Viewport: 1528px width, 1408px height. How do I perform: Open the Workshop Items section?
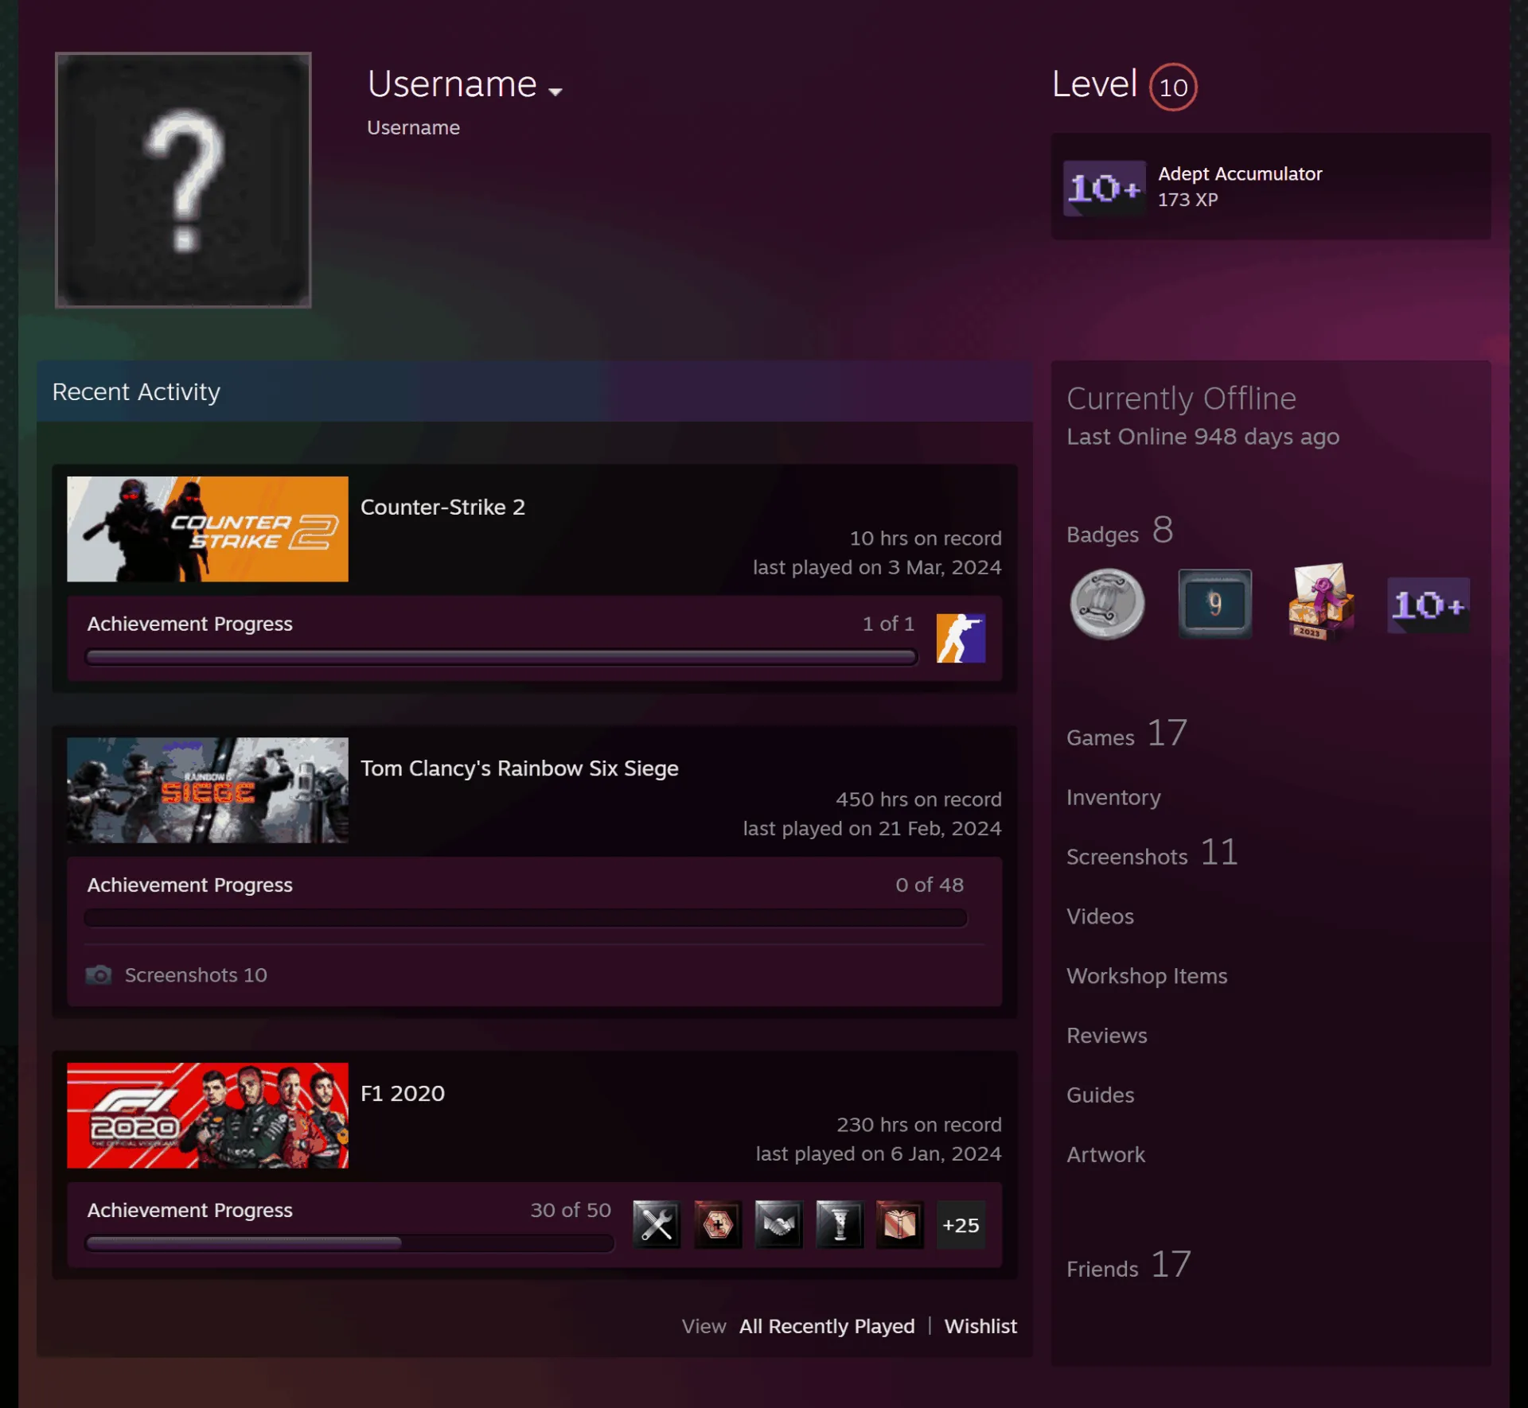(1147, 976)
